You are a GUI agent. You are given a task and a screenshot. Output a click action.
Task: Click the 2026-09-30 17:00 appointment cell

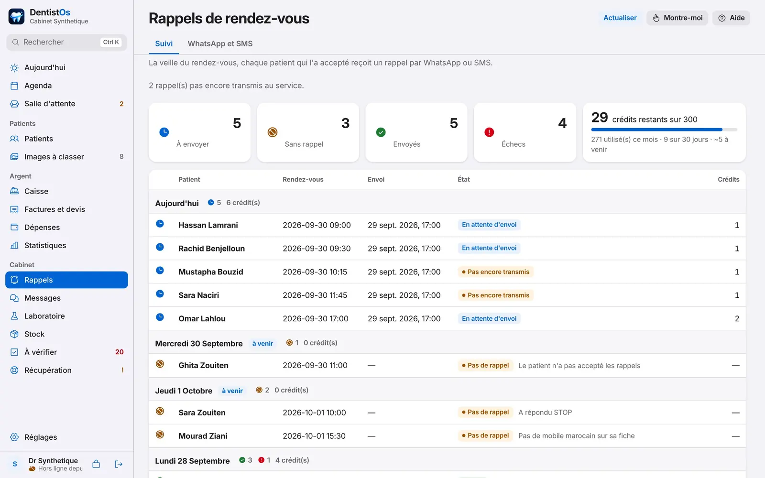click(315, 319)
